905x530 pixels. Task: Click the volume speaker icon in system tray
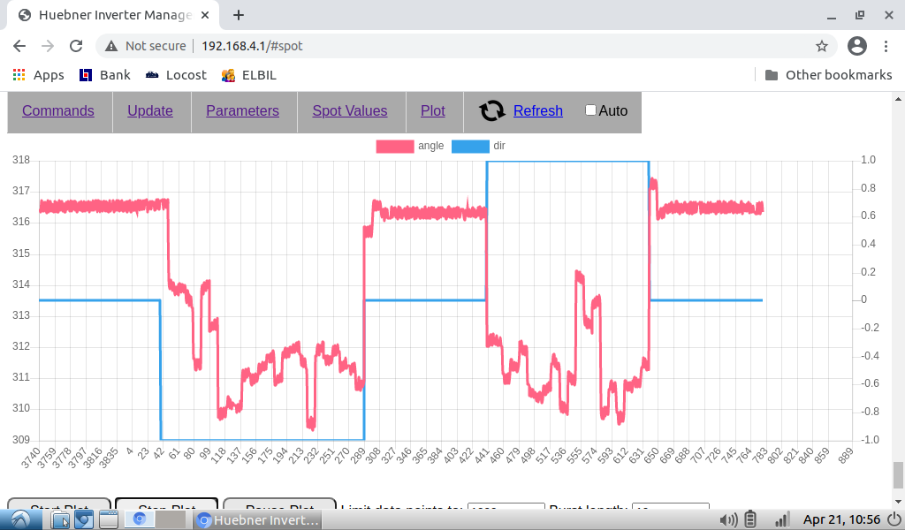click(729, 519)
